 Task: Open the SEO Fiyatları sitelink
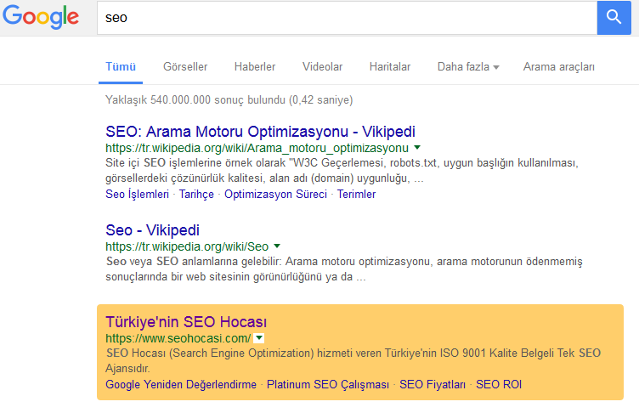[433, 384]
